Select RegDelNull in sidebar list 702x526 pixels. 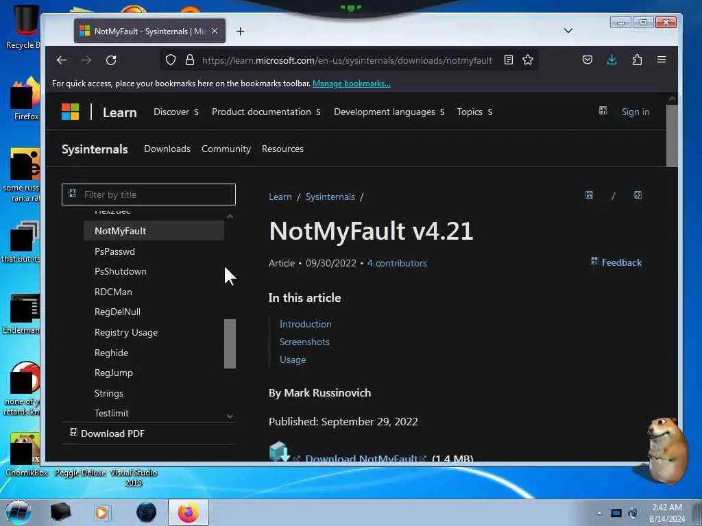point(117,312)
